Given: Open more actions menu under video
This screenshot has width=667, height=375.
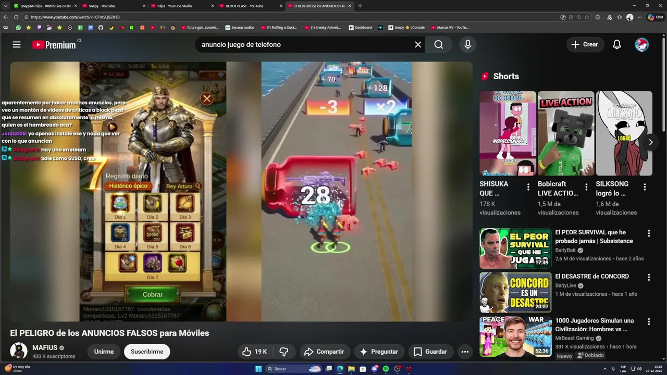Looking at the screenshot, I should click(x=465, y=352).
